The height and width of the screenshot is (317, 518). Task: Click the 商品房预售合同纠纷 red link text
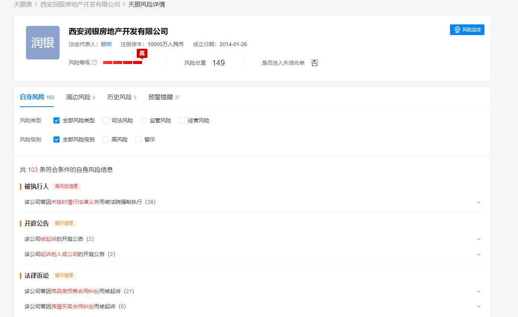[75, 291]
